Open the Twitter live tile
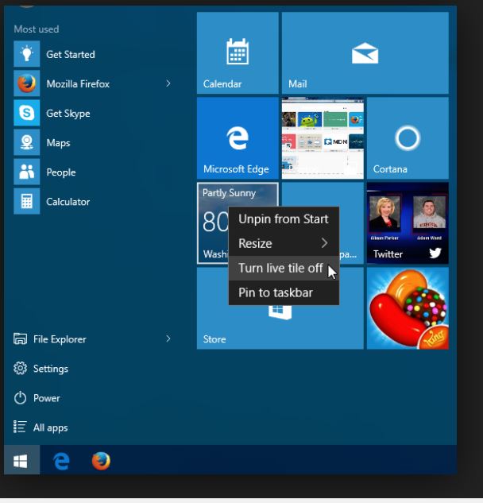 point(407,222)
